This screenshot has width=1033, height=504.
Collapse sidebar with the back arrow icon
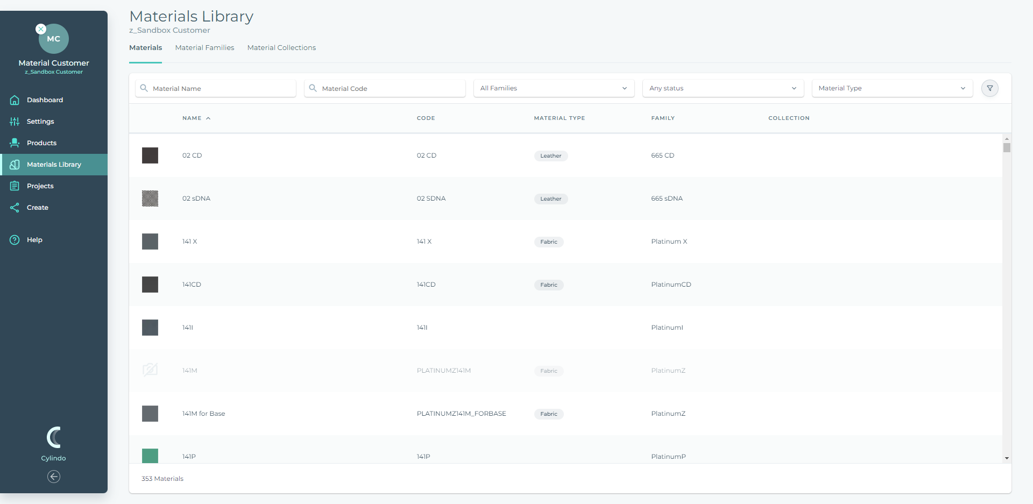tap(54, 477)
